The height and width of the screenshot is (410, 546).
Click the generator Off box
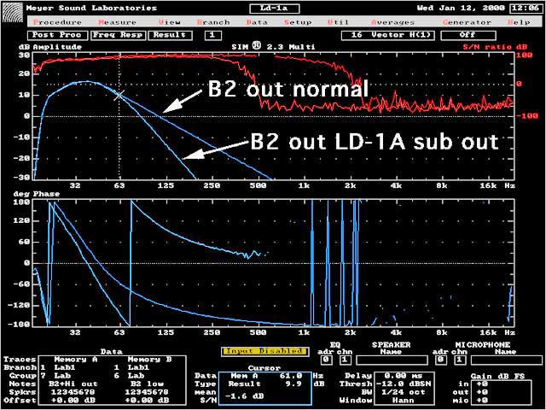point(468,35)
